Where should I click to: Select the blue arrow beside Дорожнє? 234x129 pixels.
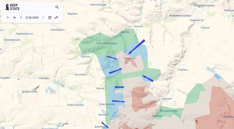pyautogui.click(x=105, y=125)
